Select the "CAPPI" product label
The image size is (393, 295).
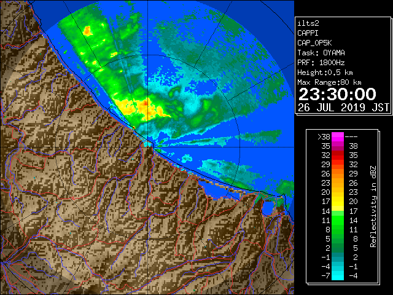pyautogui.click(x=308, y=33)
